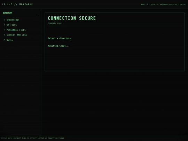Open the UA FILES directory
Viewport: 188px width, 141px height.
(10, 25)
